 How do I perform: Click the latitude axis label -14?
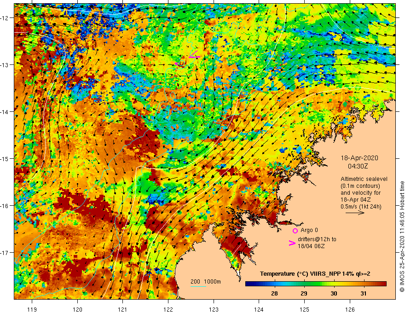(x=5, y=112)
